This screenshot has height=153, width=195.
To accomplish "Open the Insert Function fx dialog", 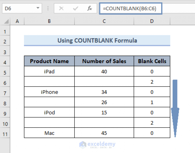I will 89,8.
